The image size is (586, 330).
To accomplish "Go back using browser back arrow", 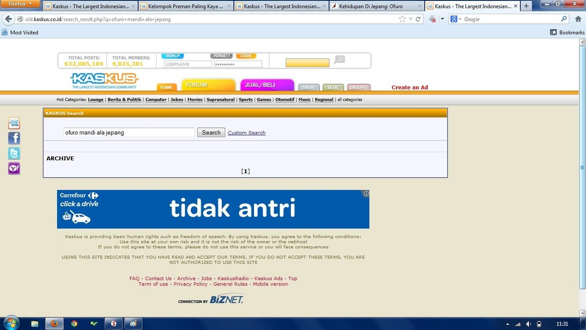I will coord(8,19).
